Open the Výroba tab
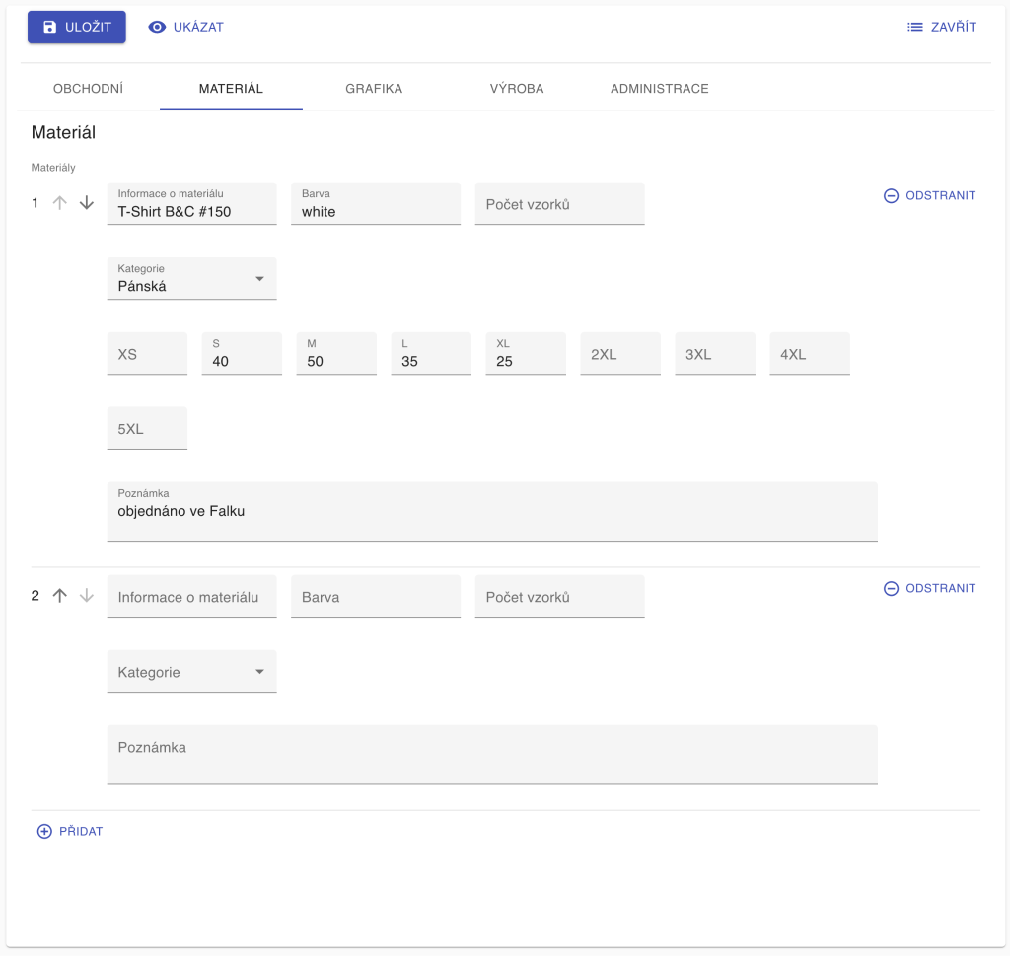The image size is (1010, 956). tap(517, 89)
